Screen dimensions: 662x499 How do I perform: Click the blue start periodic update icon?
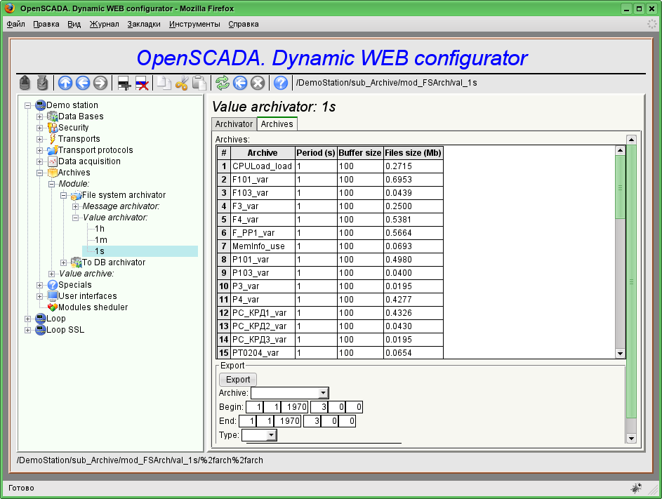pos(240,83)
